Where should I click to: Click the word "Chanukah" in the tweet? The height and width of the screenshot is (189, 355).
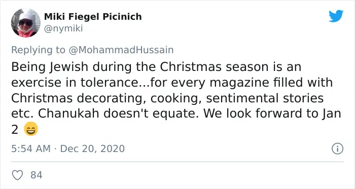coord(68,114)
